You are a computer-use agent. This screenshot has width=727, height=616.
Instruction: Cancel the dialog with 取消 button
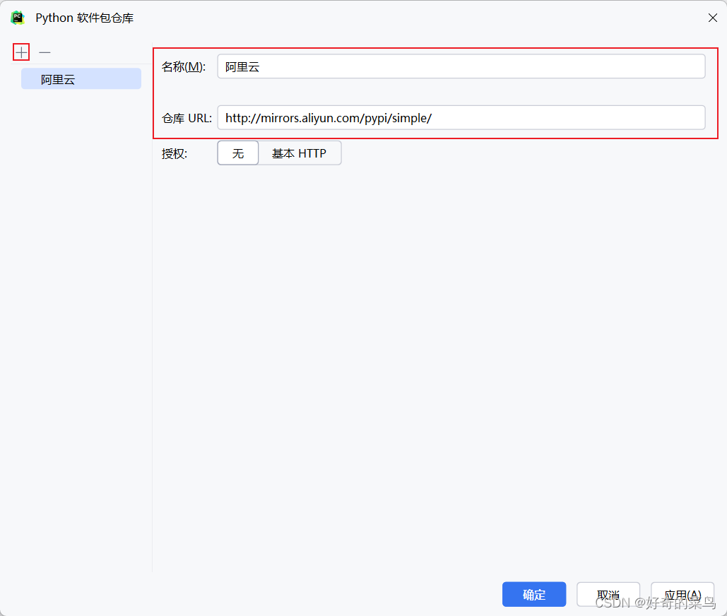point(608,594)
